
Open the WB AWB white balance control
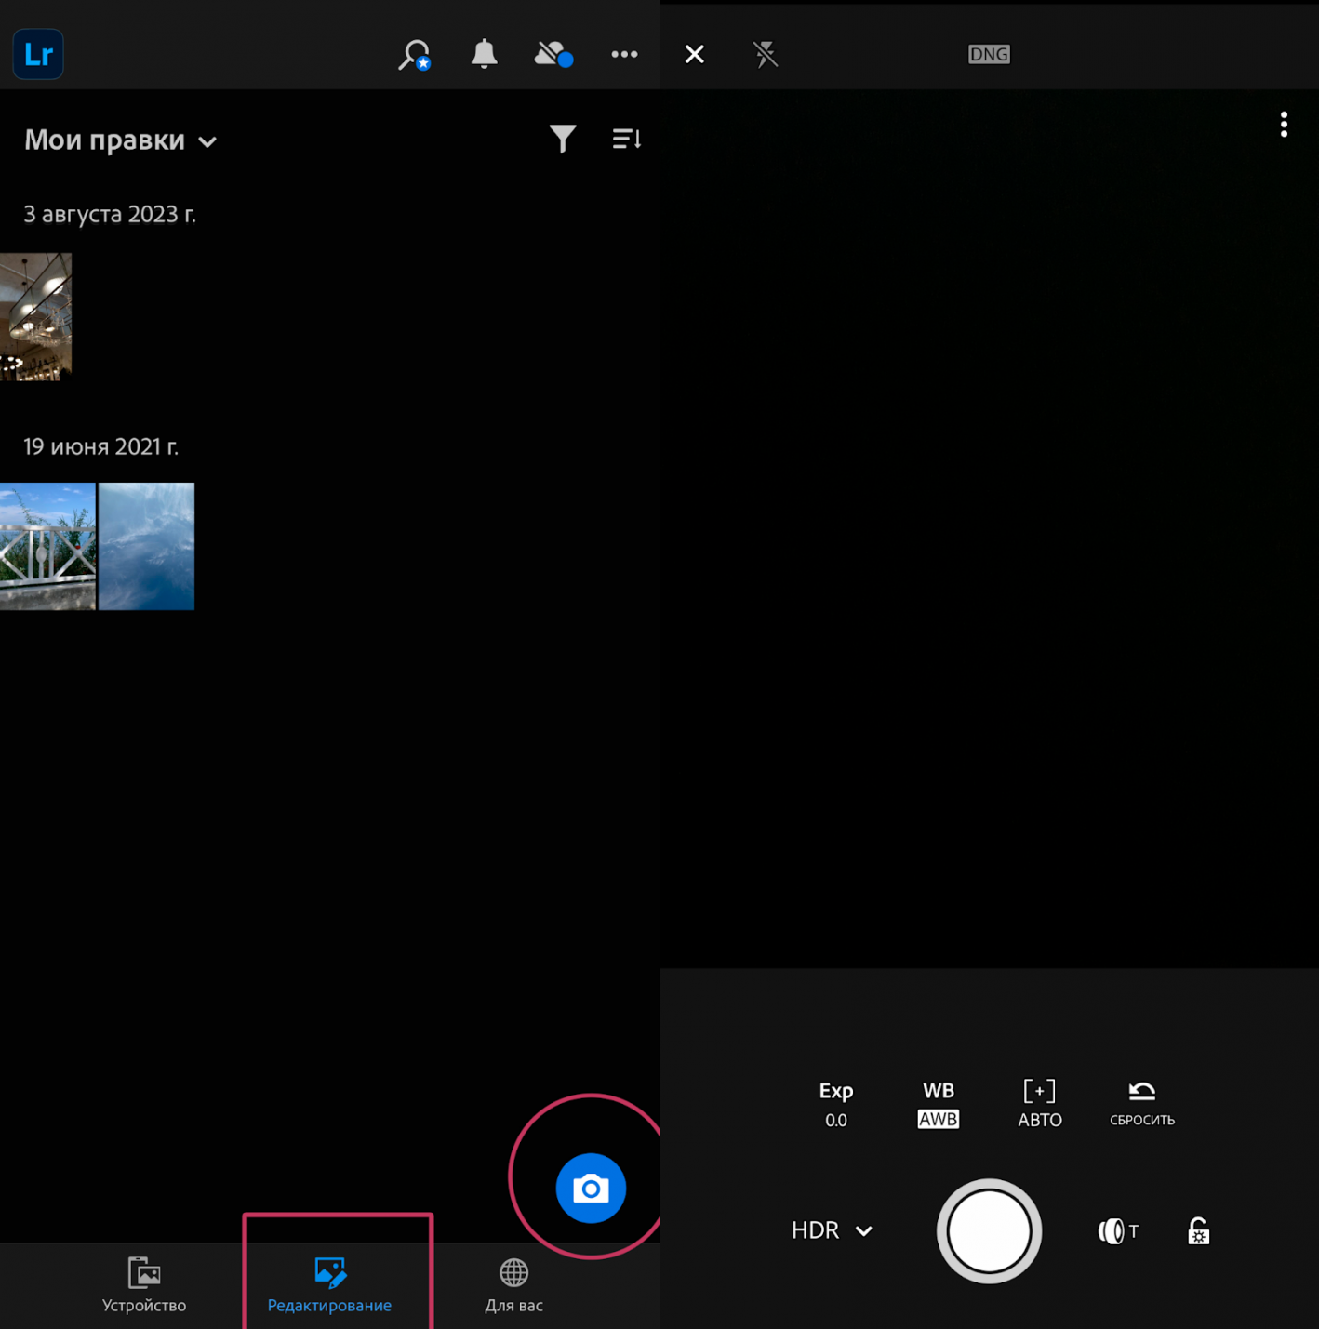[939, 1104]
